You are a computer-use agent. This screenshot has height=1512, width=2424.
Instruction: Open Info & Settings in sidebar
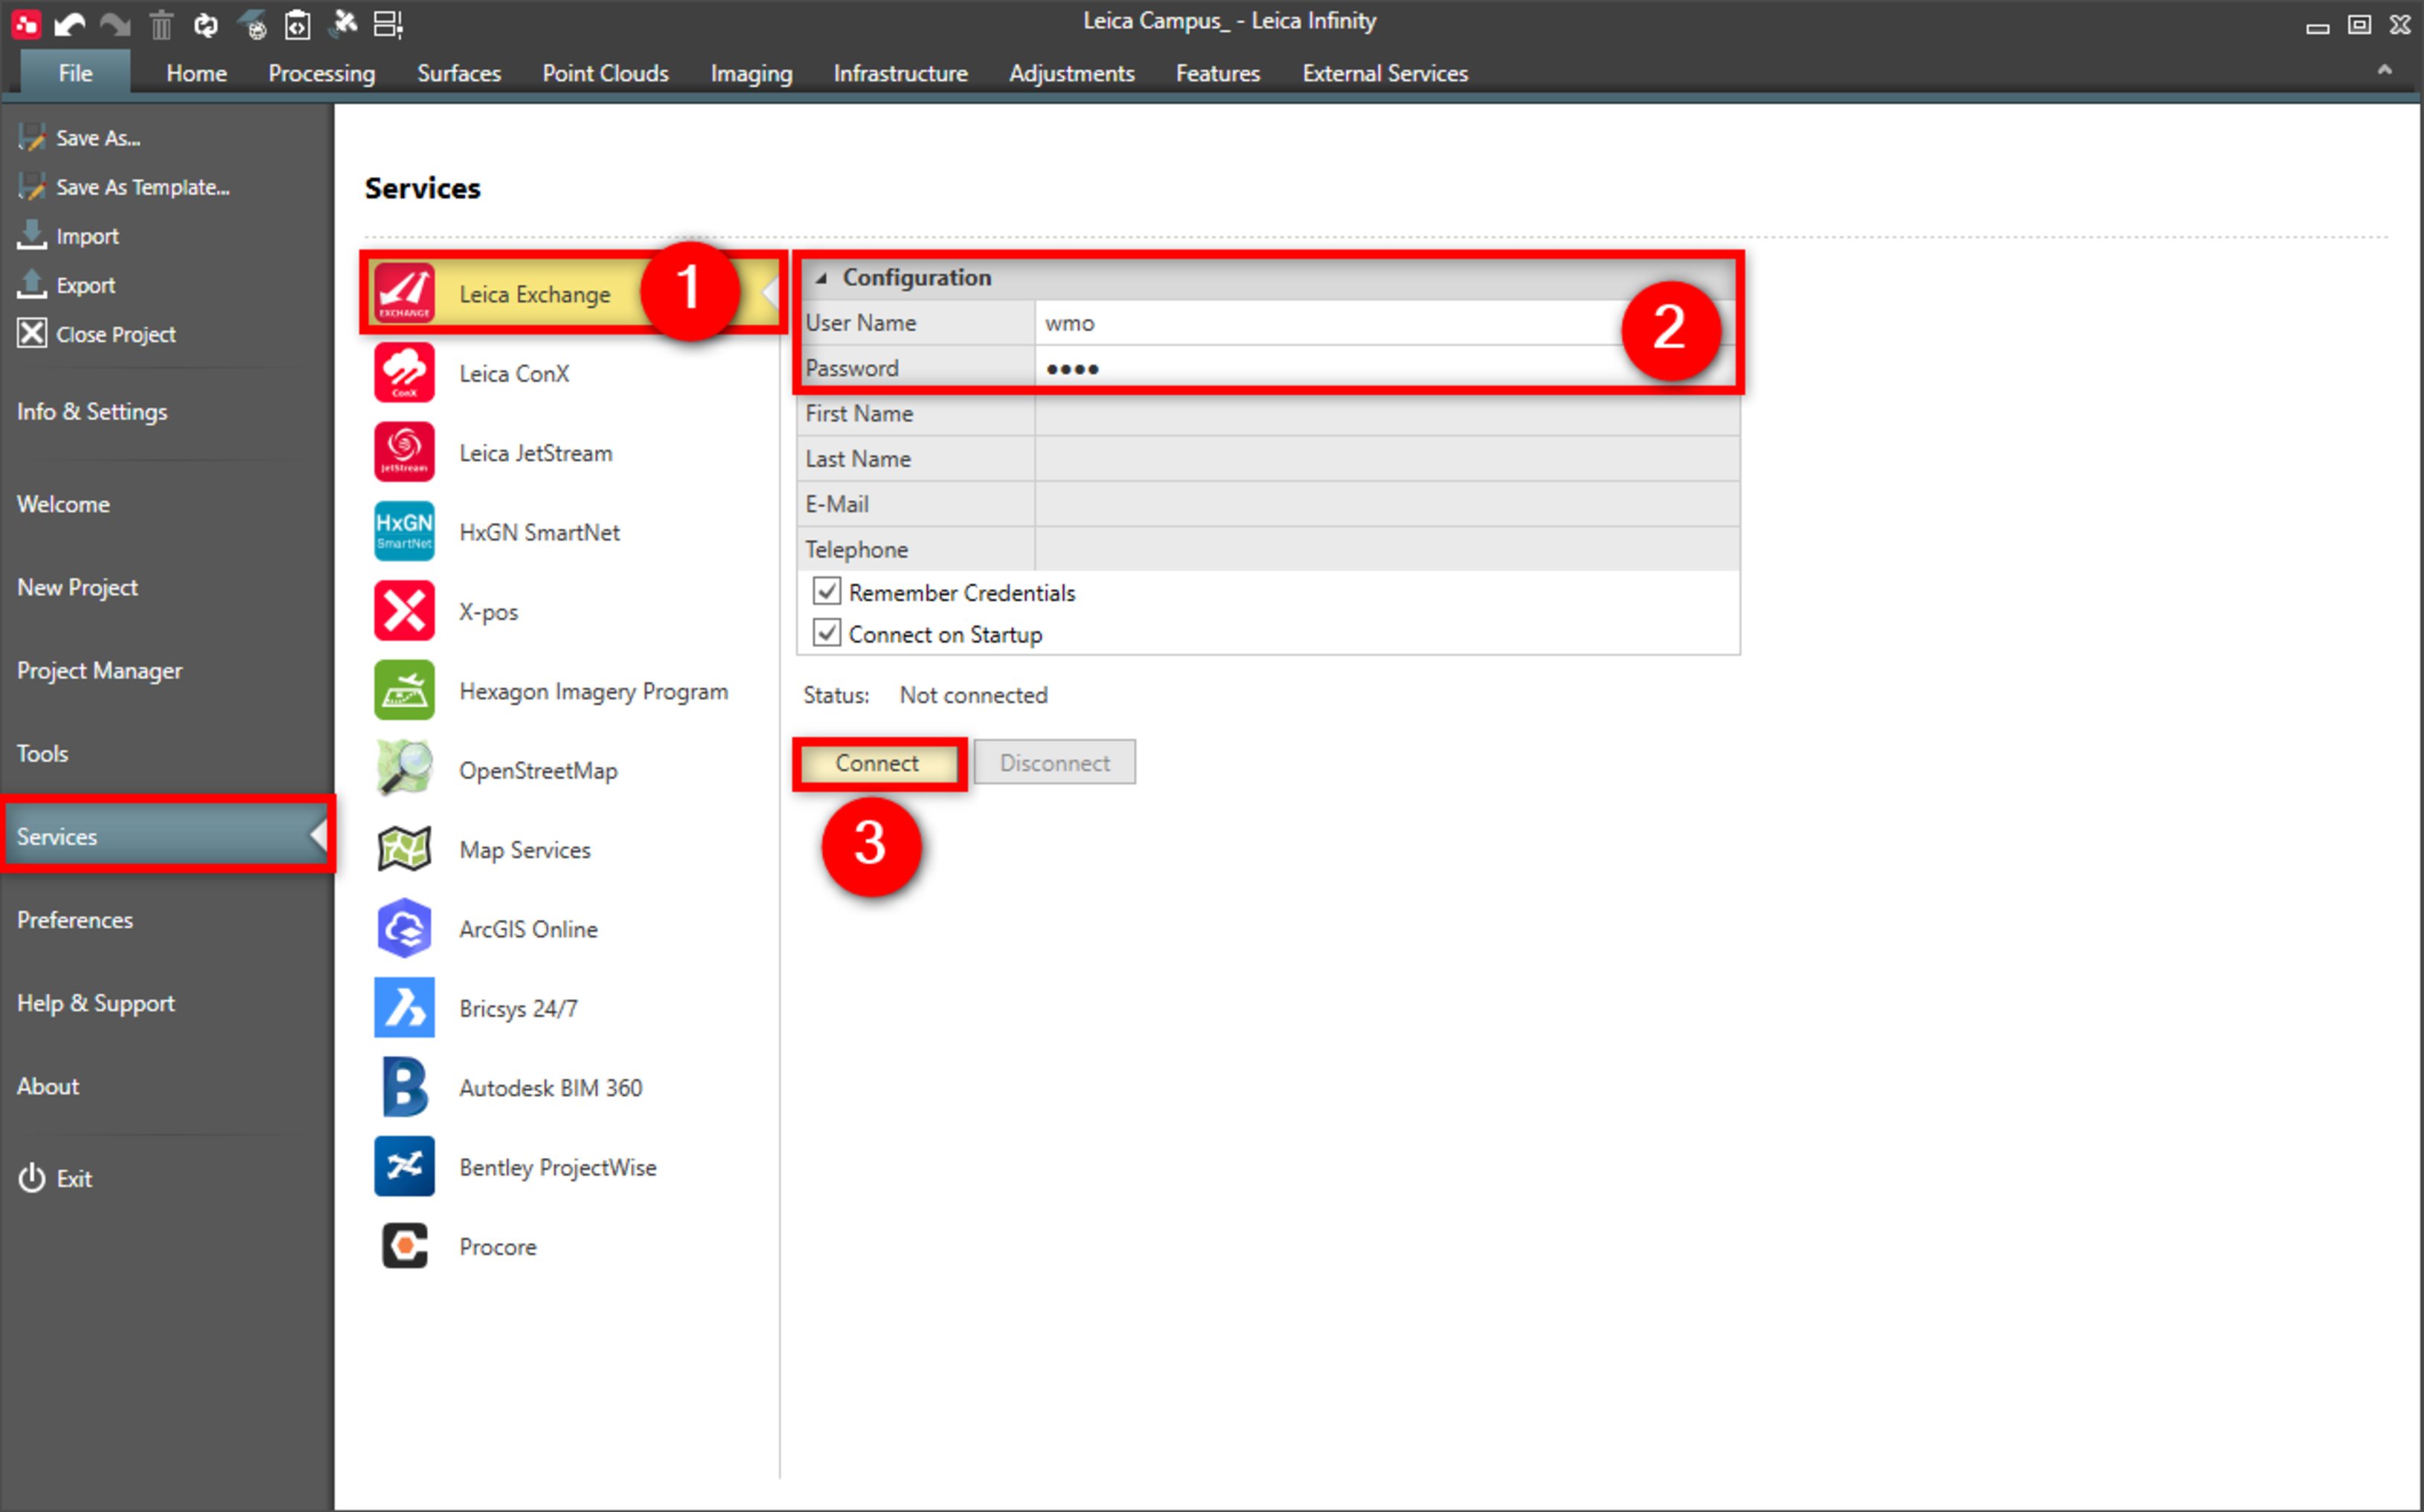coord(92,411)
